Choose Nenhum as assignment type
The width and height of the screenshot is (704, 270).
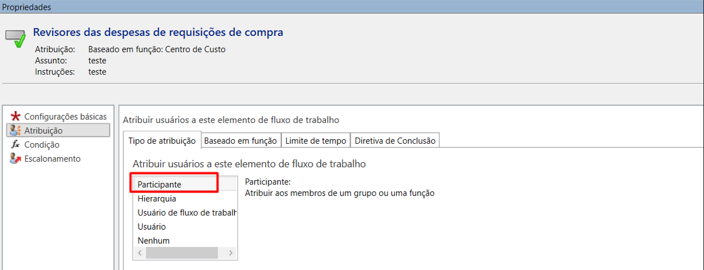tap(154, 241)
